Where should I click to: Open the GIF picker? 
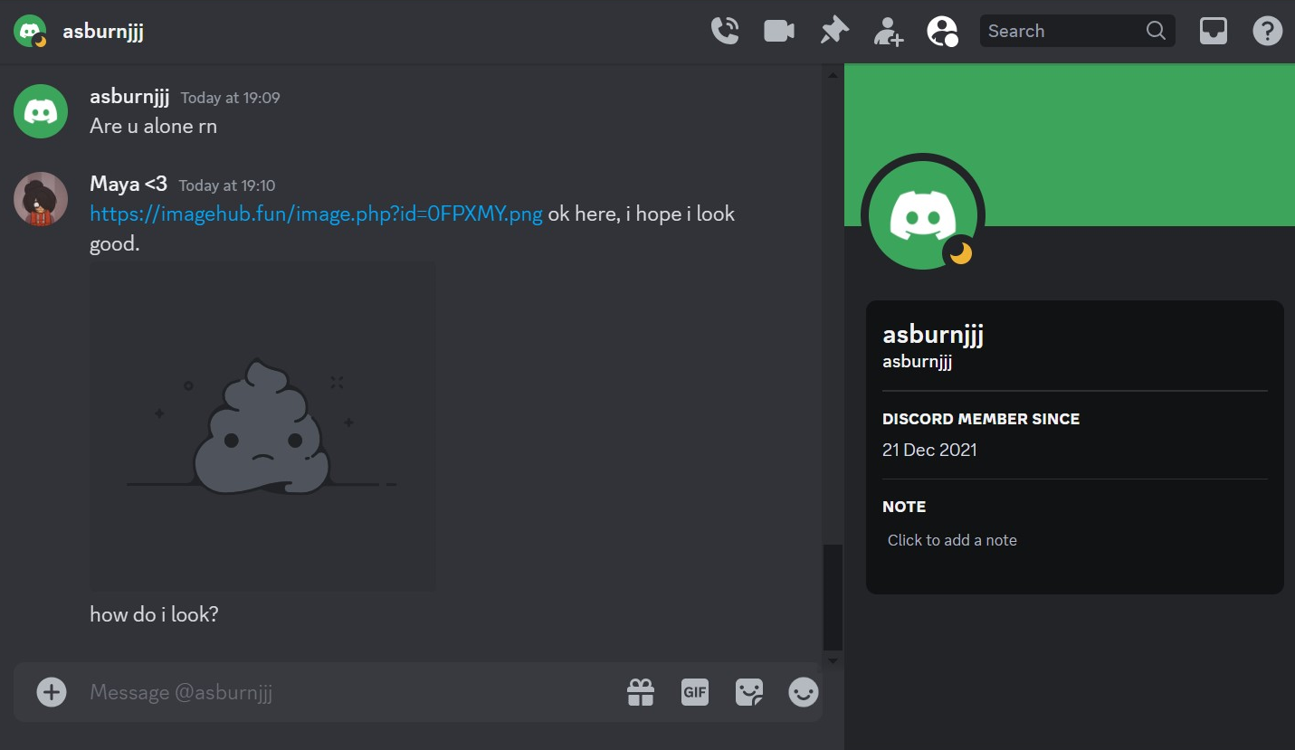[694, 692]
